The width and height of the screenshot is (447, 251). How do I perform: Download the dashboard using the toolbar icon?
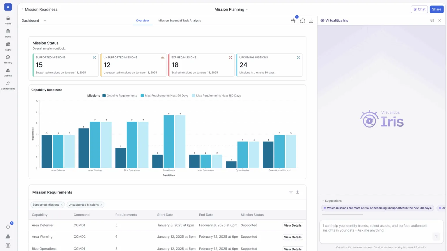click(311, 21)
